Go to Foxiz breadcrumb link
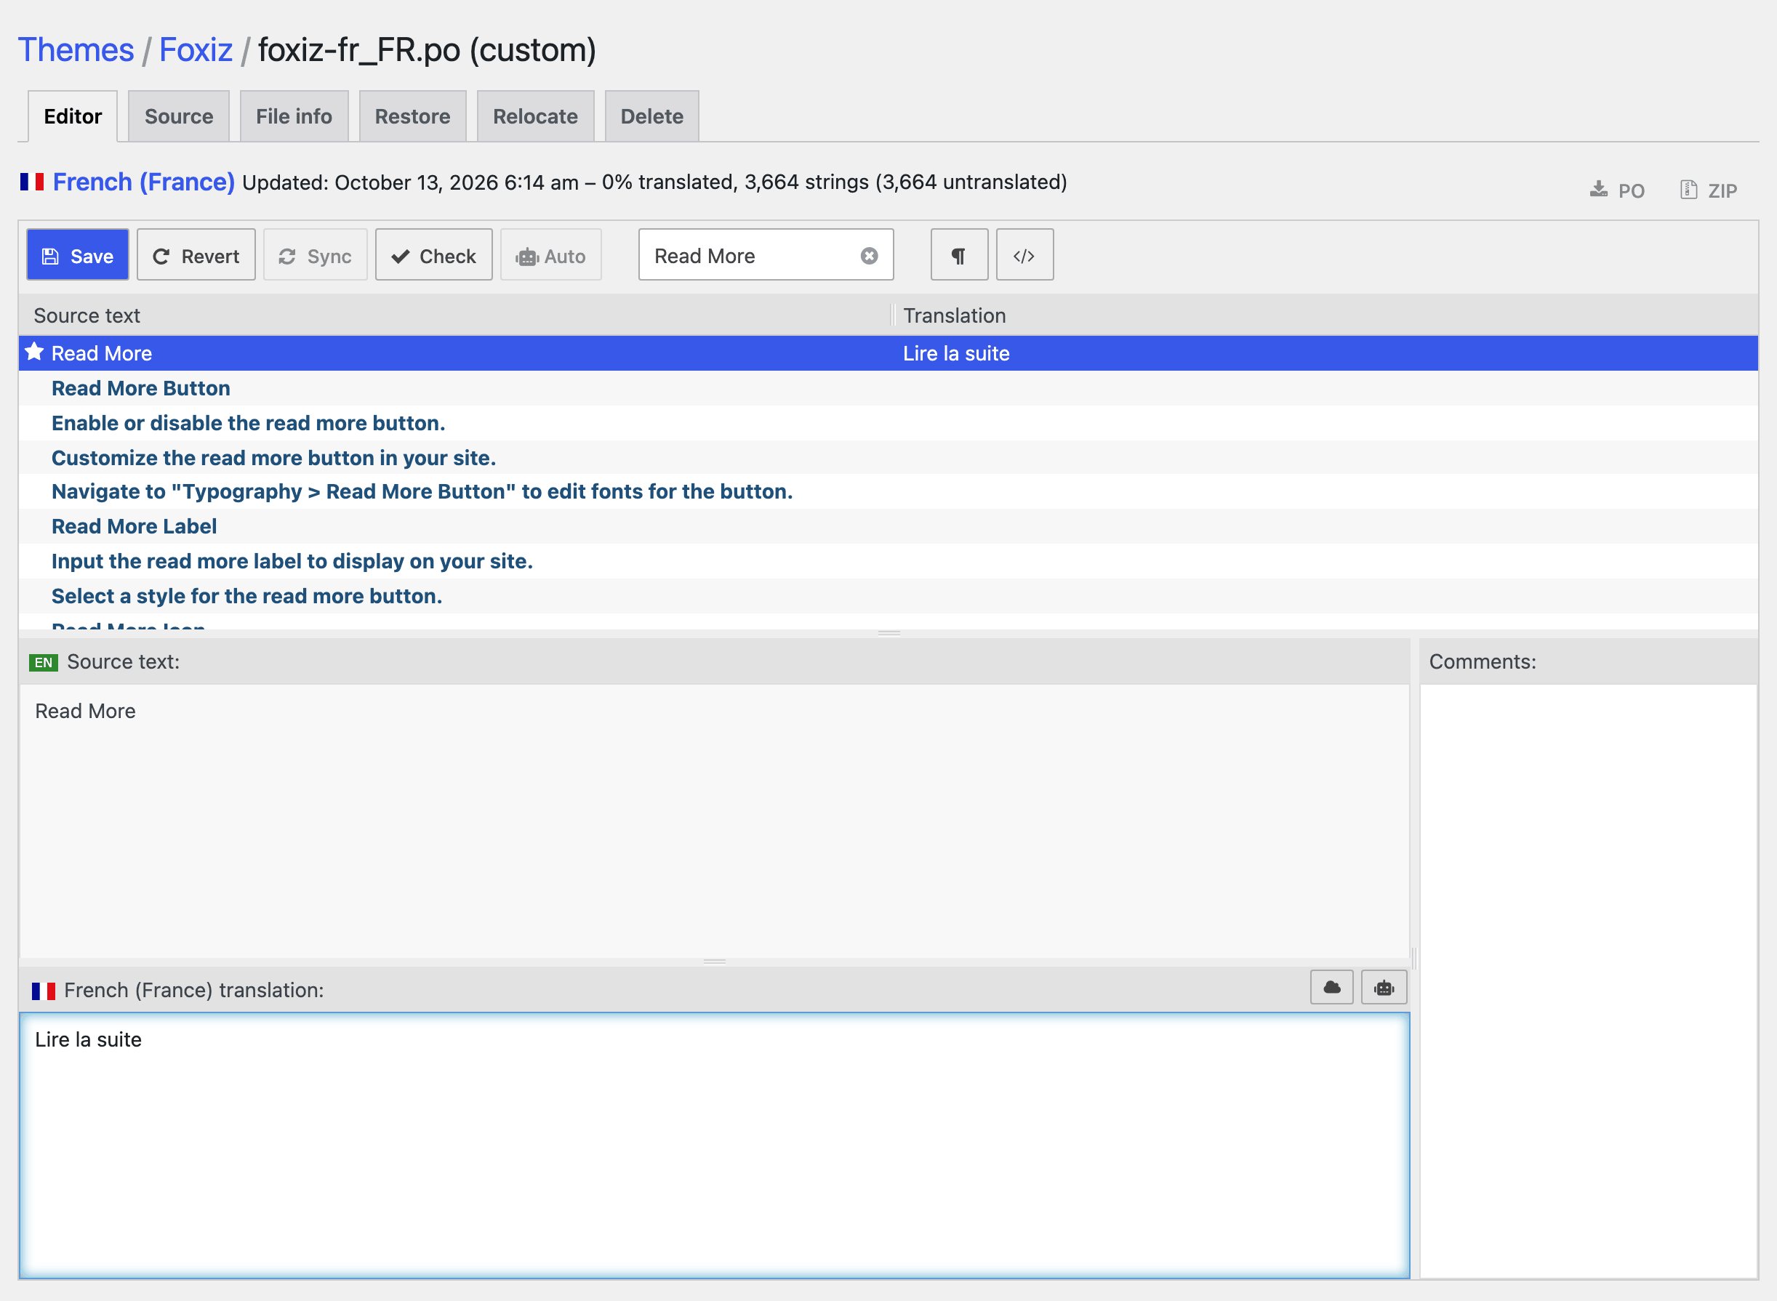Viewport: 1777px width, 1301px height. pos(196,50)
